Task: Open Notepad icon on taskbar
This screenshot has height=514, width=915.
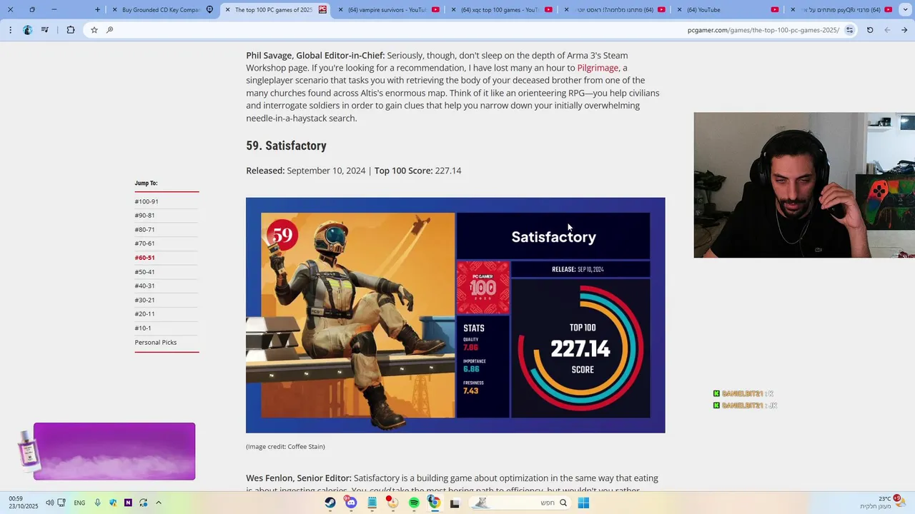Action: coord(372,503)
